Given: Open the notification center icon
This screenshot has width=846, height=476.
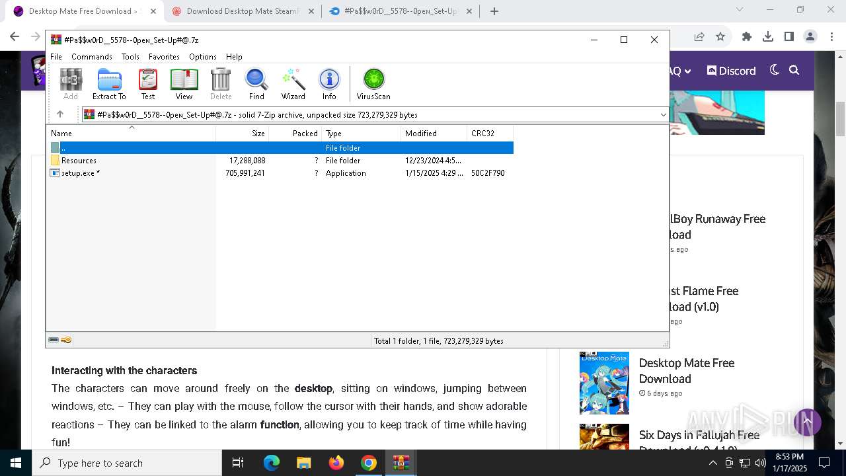Looking at the screenshot, I should coord(824,463).
